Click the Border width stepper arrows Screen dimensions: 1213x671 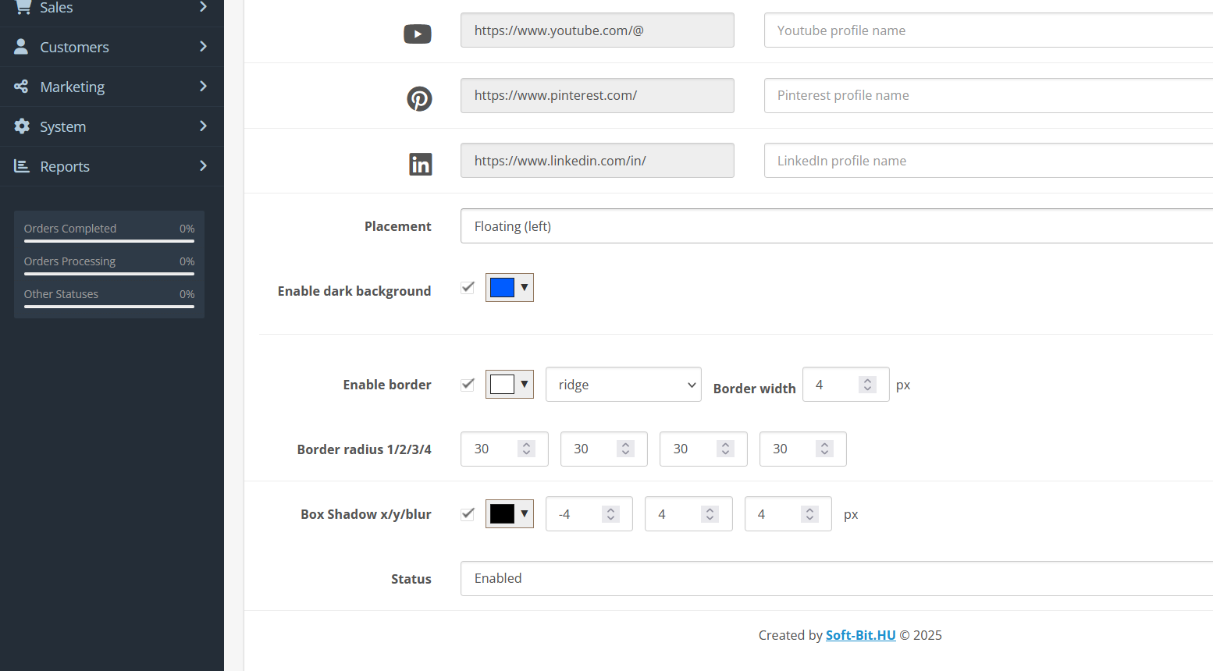(867, 385)
